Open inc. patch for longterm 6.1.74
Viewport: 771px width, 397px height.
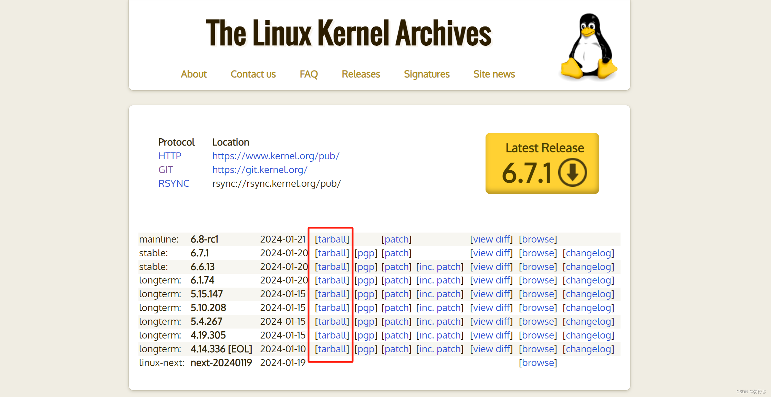tap(440, 280)
